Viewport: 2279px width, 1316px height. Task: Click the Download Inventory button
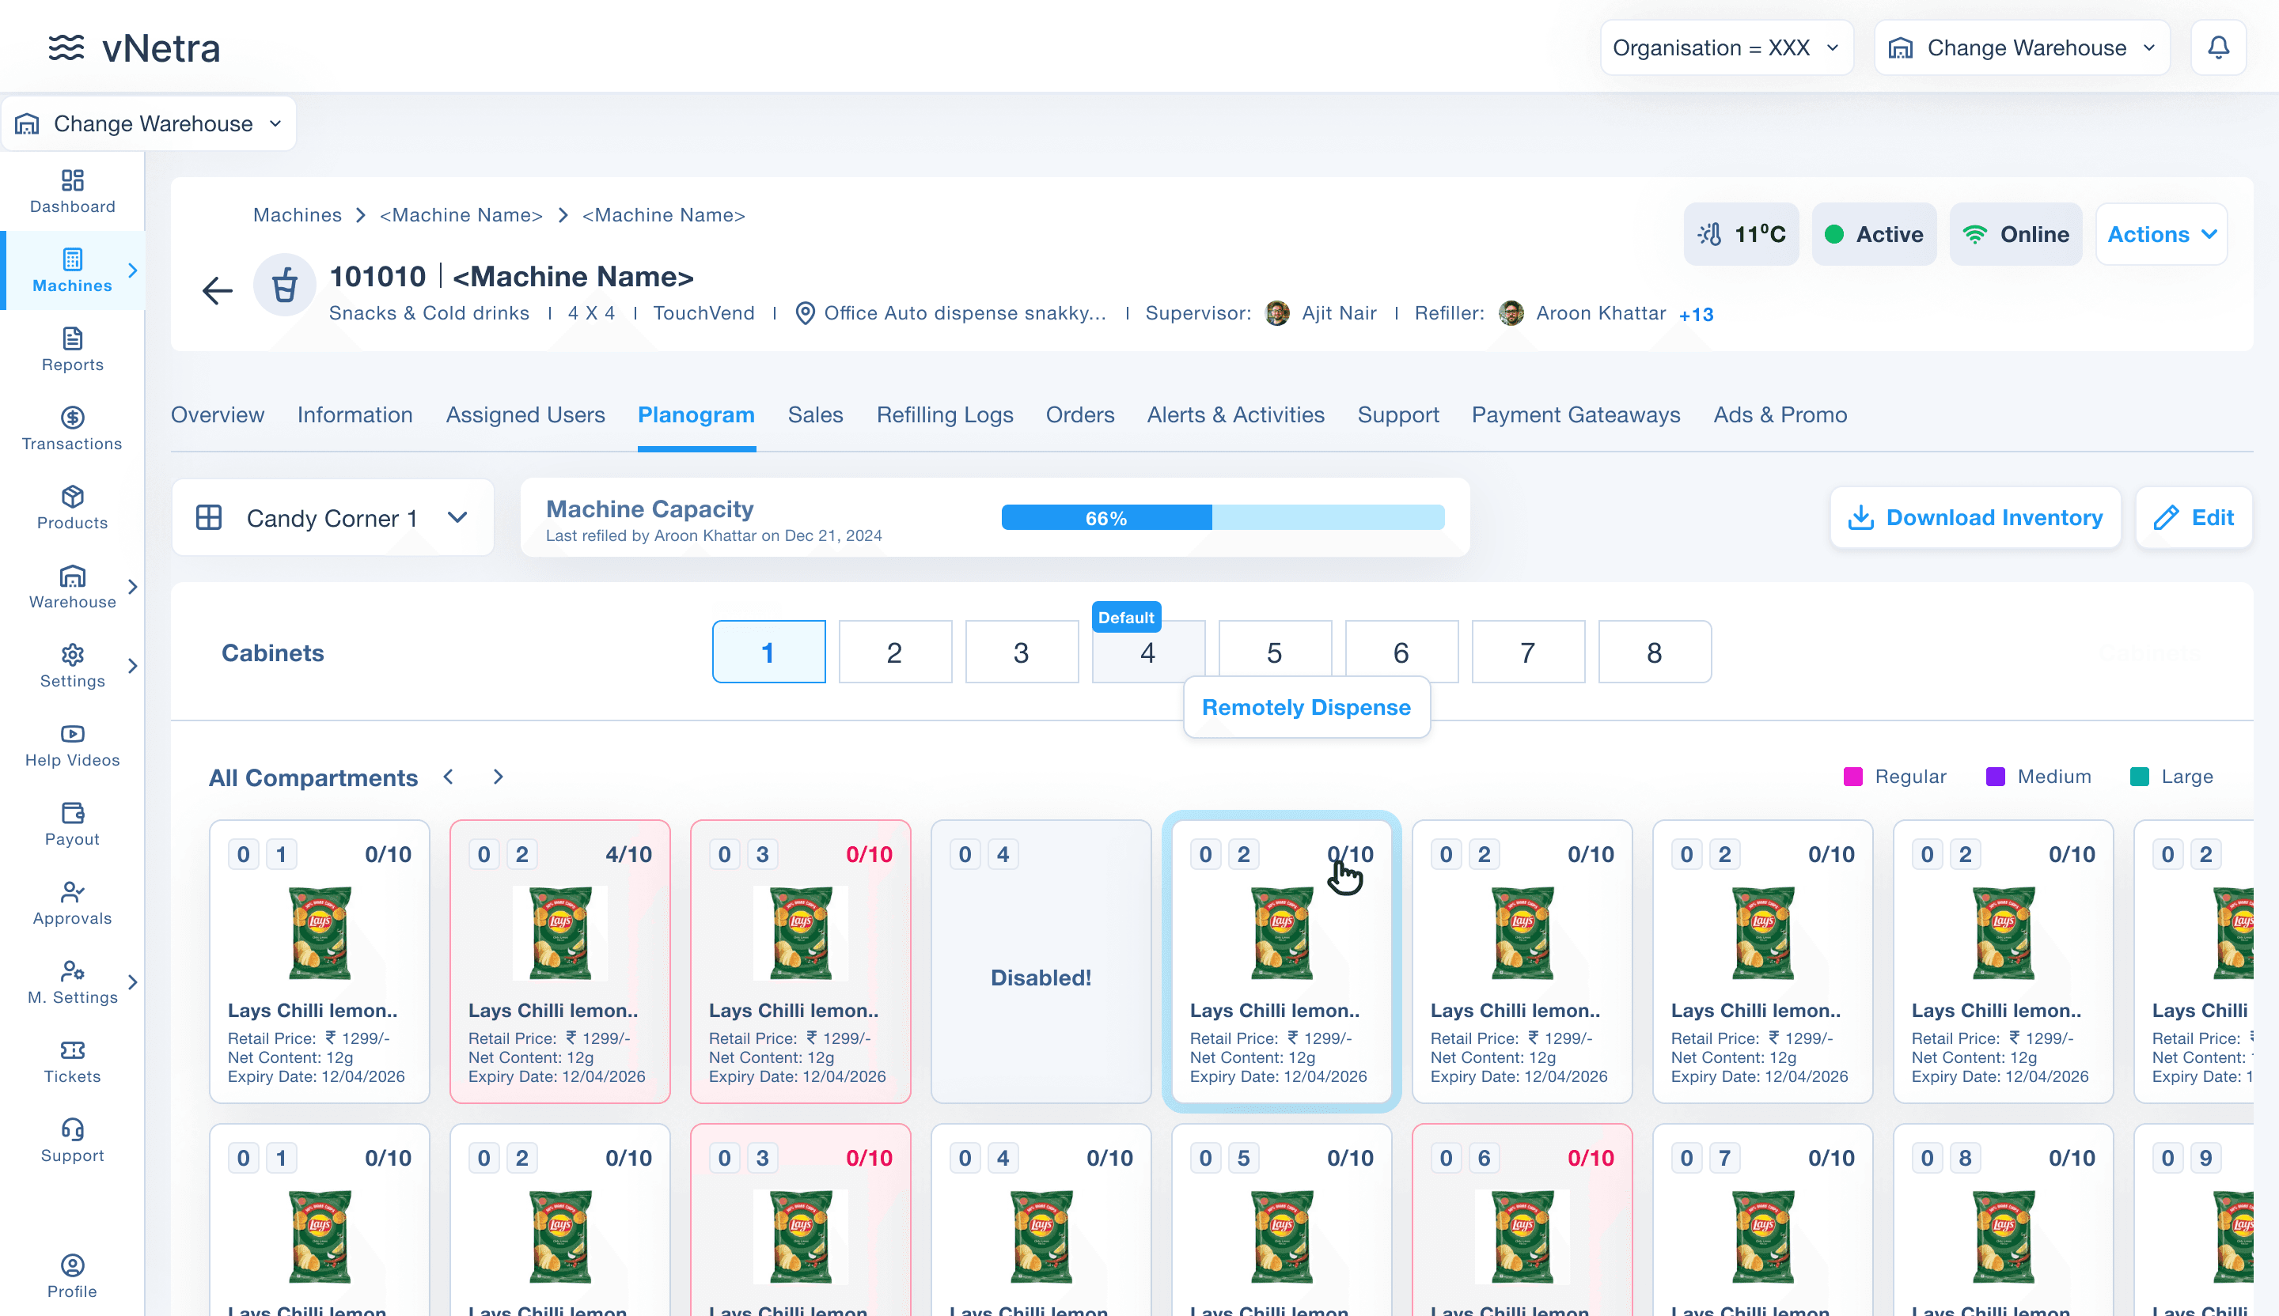tap(1975, 518)
